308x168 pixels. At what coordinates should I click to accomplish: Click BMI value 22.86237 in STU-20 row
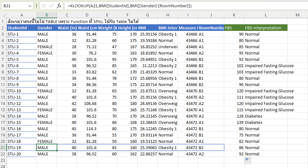tap(147, 154)
